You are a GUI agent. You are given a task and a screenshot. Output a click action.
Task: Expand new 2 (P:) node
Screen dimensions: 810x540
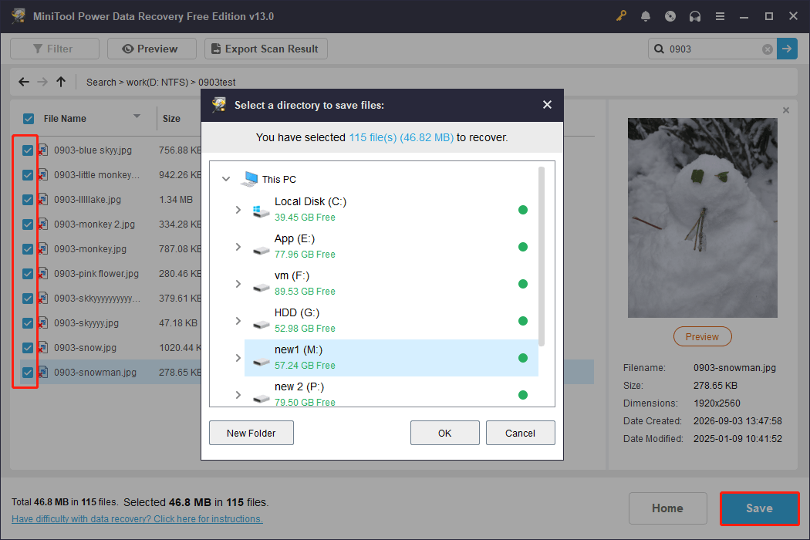(x=238, y=395)
